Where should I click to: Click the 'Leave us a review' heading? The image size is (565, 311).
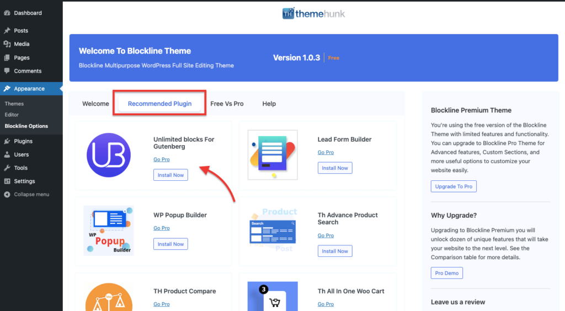pos(458,302)
